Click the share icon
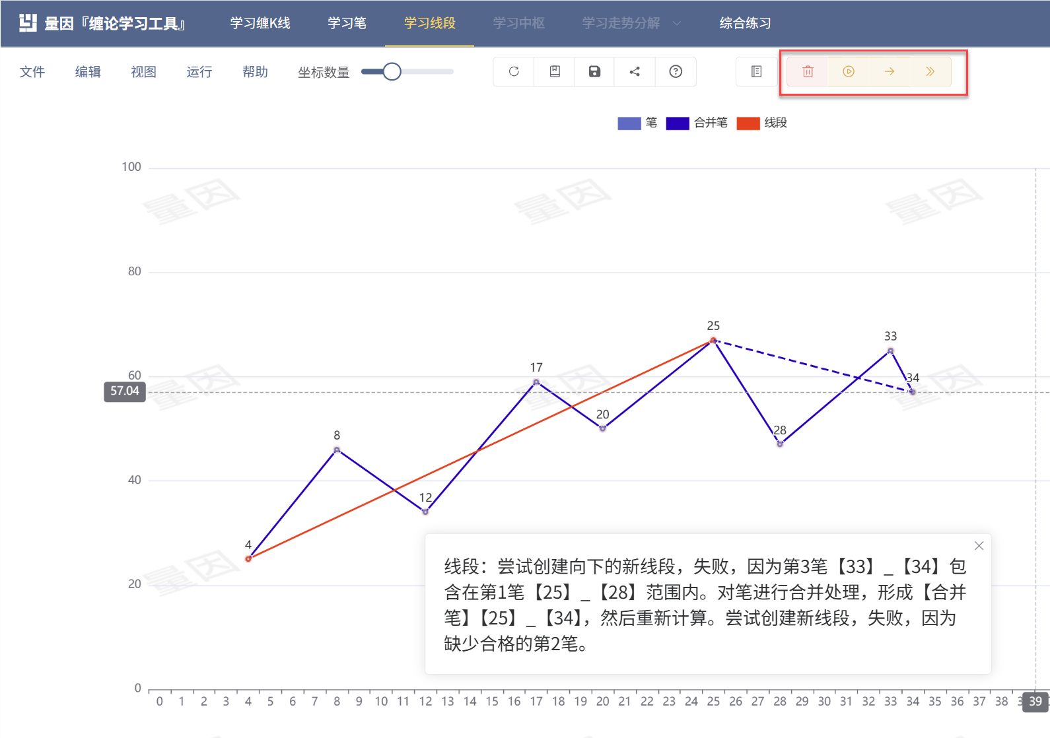This screenshot has height=738, width=1050. click(x=635, y=71)
